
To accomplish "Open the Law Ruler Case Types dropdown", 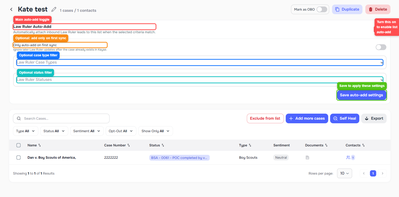I will (x=200, y=62).
